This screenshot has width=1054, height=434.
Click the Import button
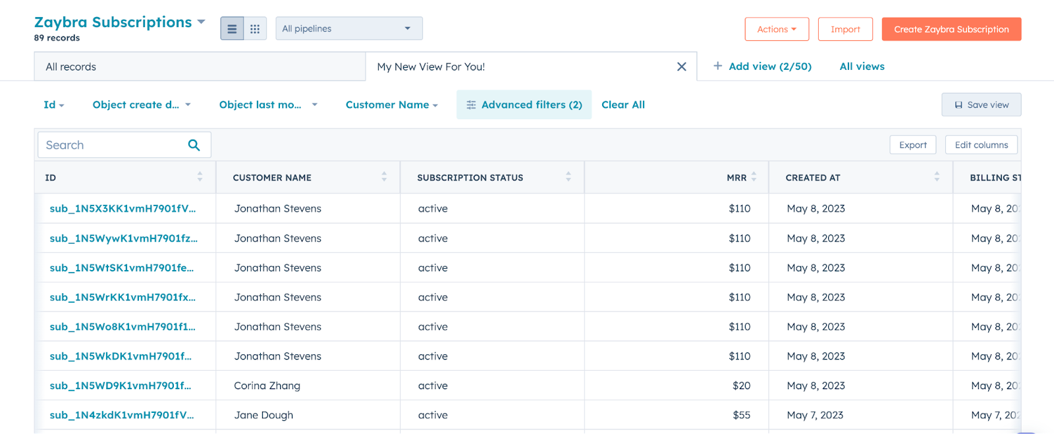tap(845, 29)
